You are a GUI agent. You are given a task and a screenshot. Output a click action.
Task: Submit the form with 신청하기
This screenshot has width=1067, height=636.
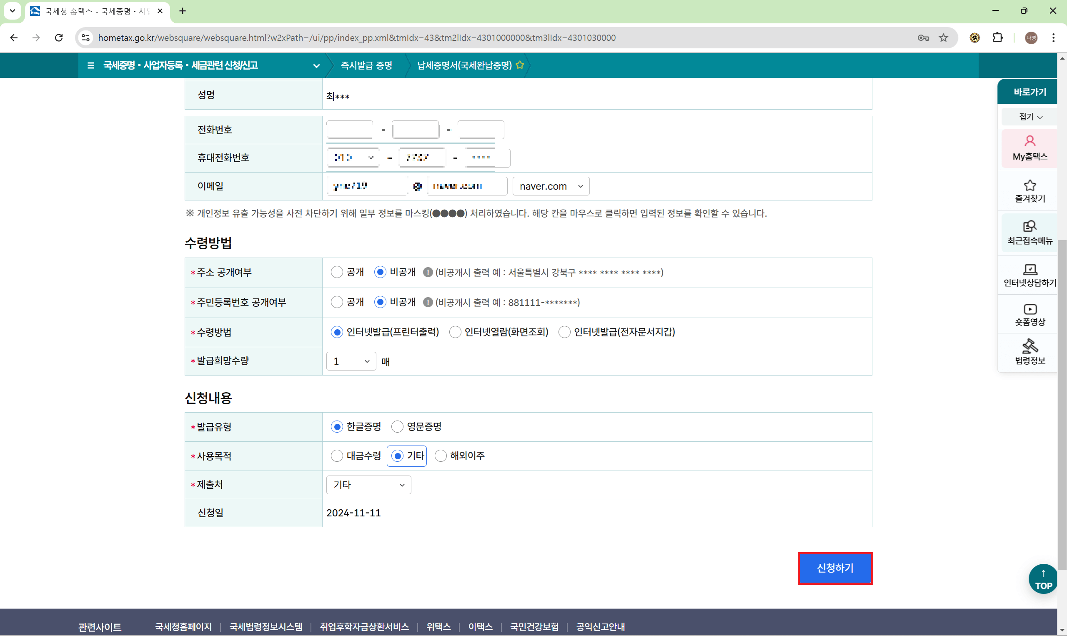(835, 568)
